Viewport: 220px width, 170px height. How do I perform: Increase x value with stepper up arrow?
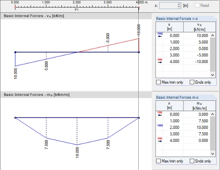179,4
